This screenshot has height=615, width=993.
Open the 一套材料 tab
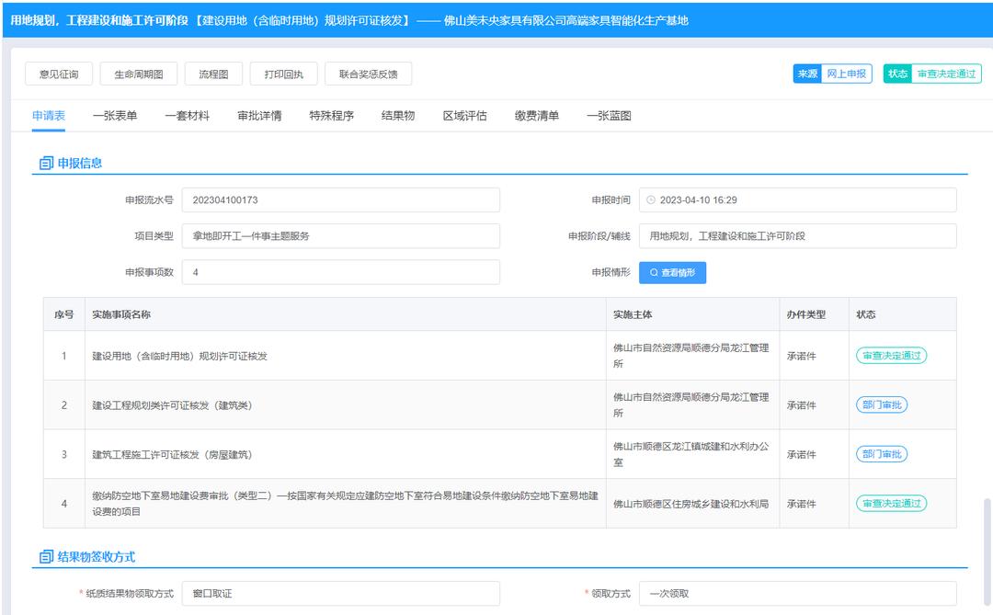tap(188, 116)
